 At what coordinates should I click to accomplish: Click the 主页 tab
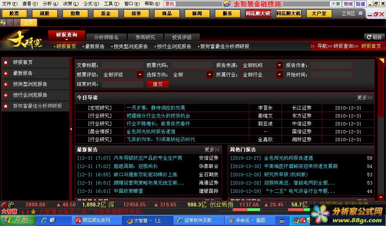(28, 23)
